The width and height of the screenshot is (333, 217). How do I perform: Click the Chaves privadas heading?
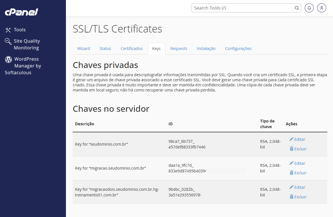pyautogui.click(x=105, y=65)
